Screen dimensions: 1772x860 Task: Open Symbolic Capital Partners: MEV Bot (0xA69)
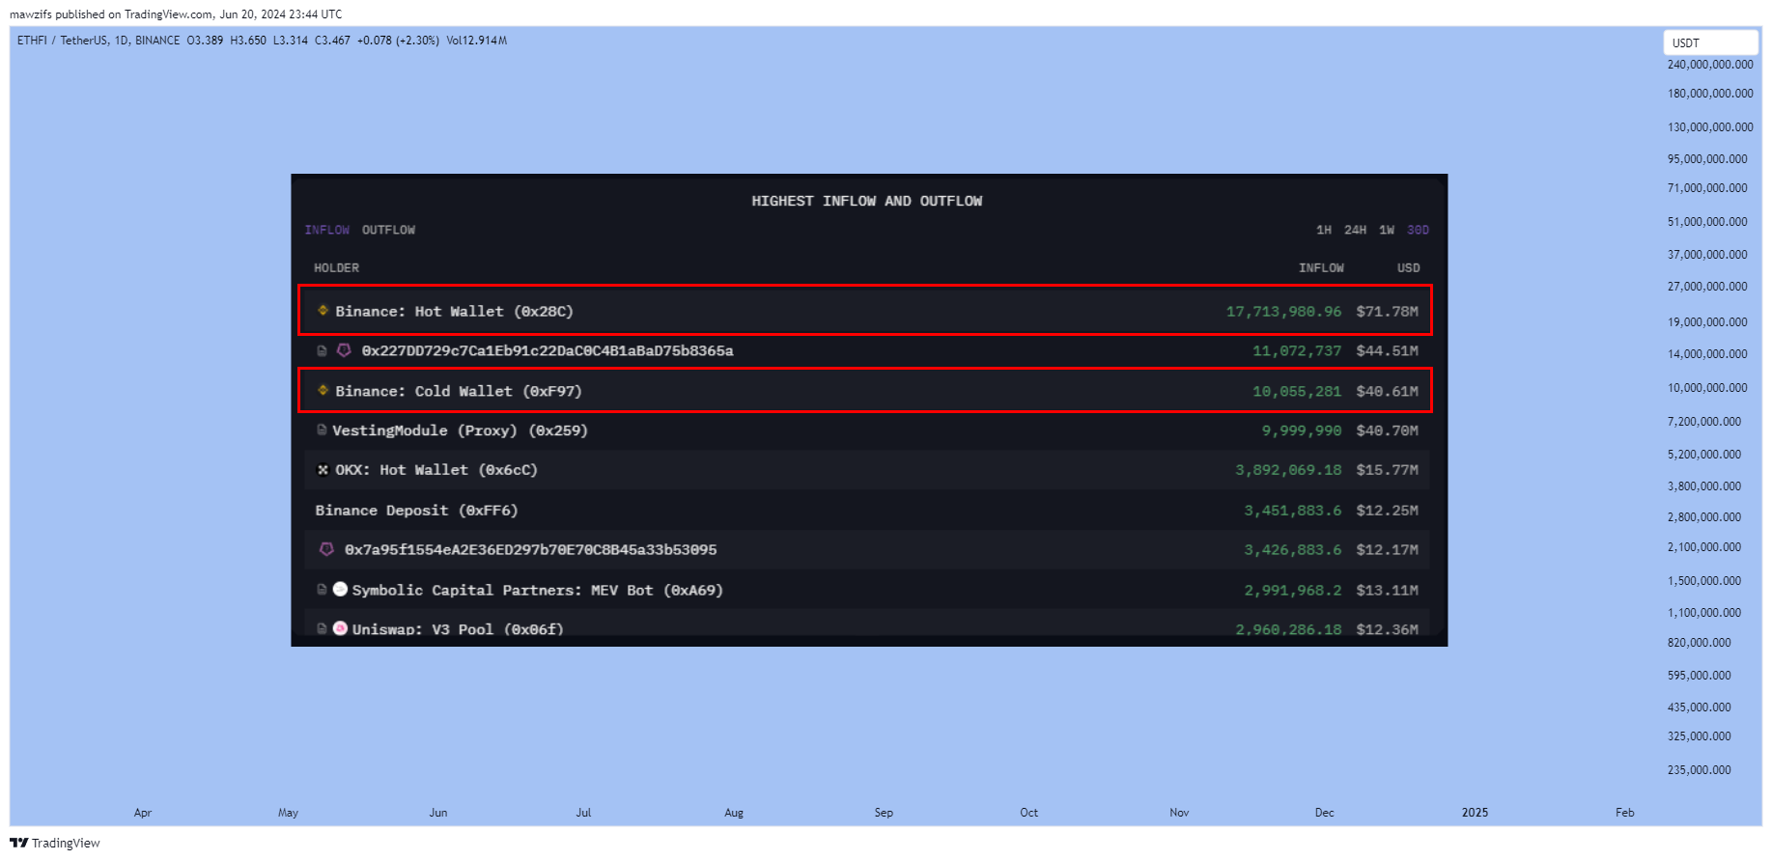pyautogui.click(x=537, y=590)
